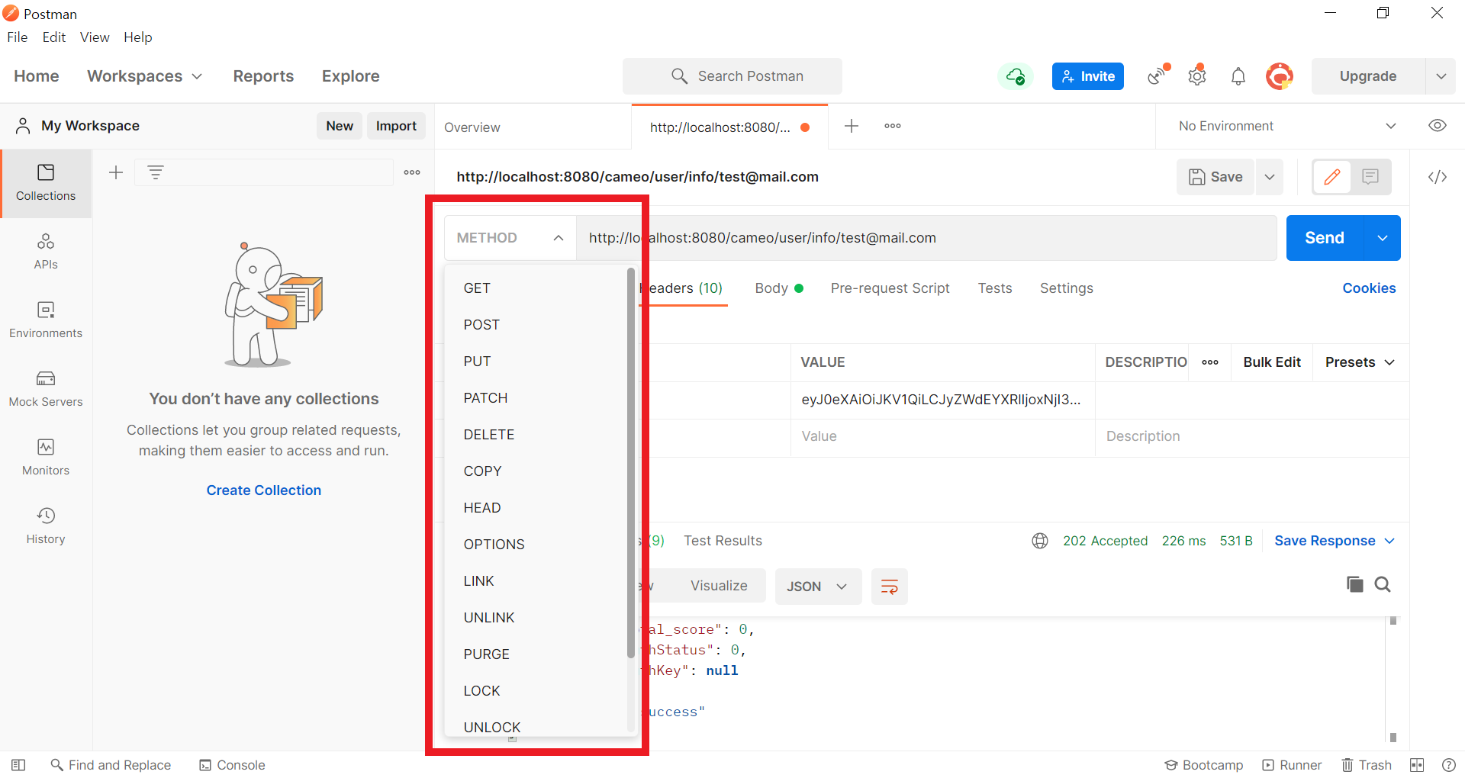Click the Invite button

[1088, 76]
